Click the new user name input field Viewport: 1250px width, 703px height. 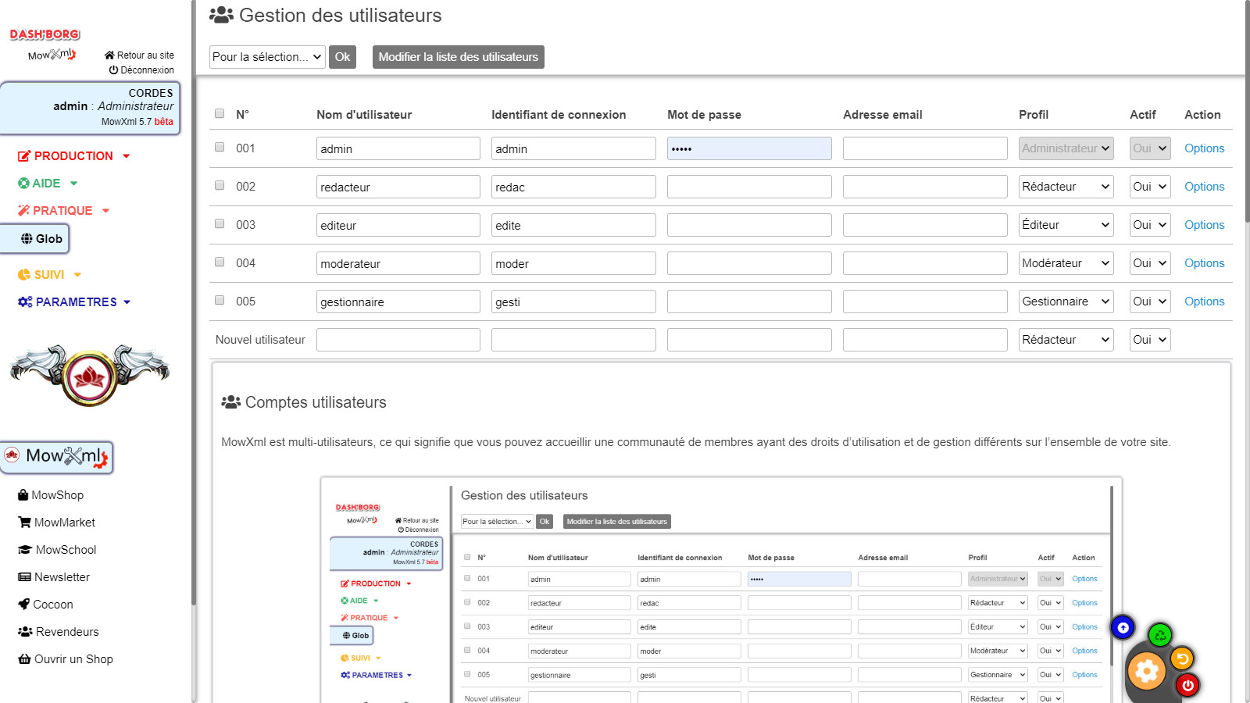click(398, 340)
